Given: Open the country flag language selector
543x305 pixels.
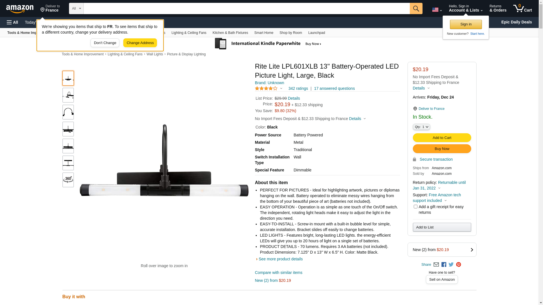Looking at the screenshot, I should (437, 10).
